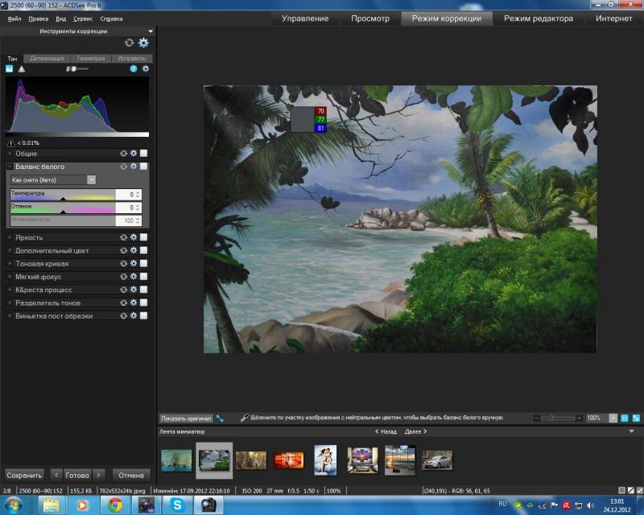This screenshot has width=644, height=515.
Task: Open the large gear settings for correction tools
Action: tap(143, 43)
